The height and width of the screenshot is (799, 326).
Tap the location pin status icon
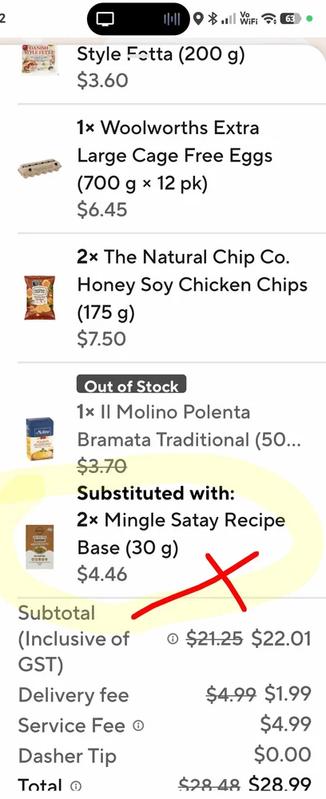[199, 19]
